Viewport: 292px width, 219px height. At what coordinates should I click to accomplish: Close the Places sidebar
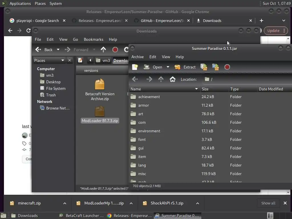point(70,60)
